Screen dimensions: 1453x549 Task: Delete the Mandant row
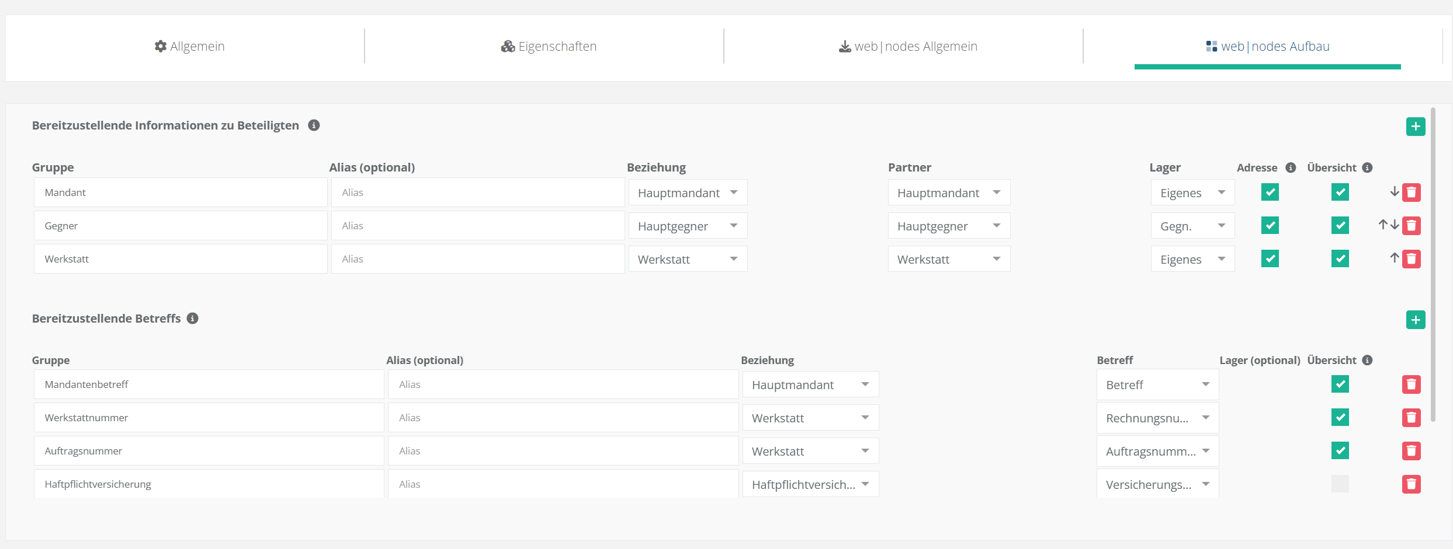click(1412, 193)
